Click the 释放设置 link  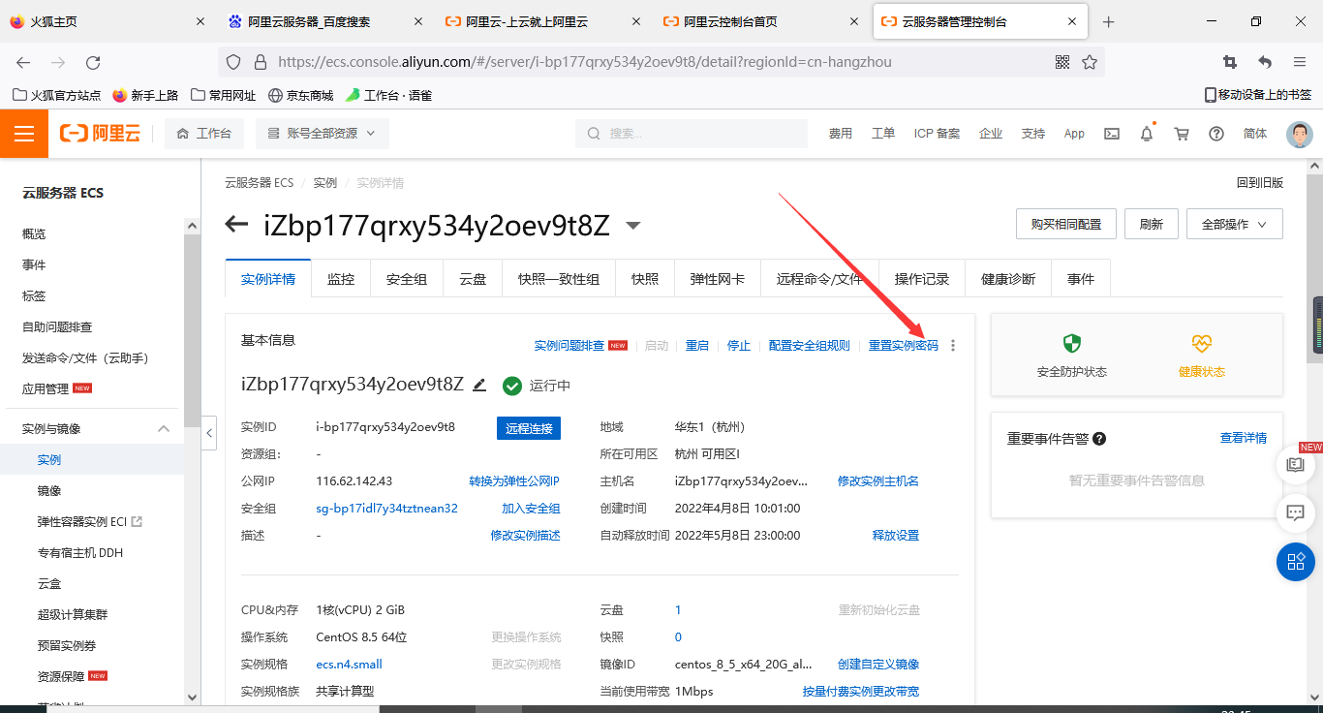tap(896, 536)
